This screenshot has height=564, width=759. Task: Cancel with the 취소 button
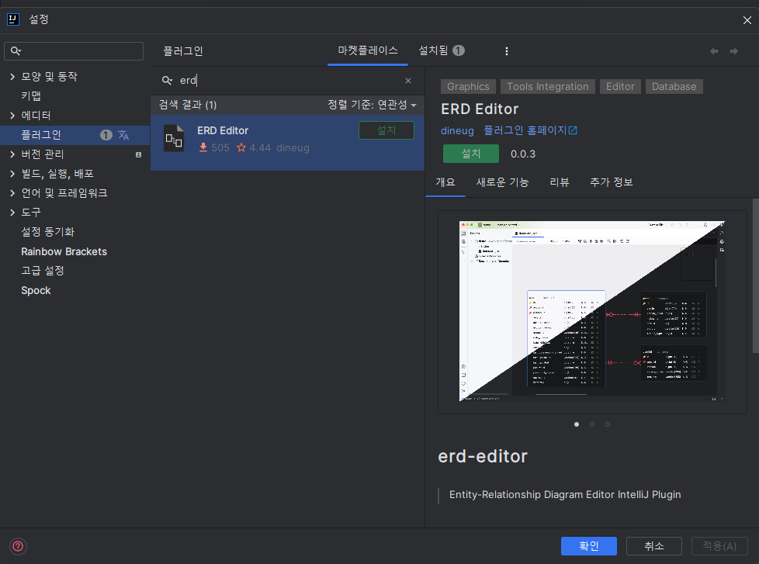[x=654, y=546]
